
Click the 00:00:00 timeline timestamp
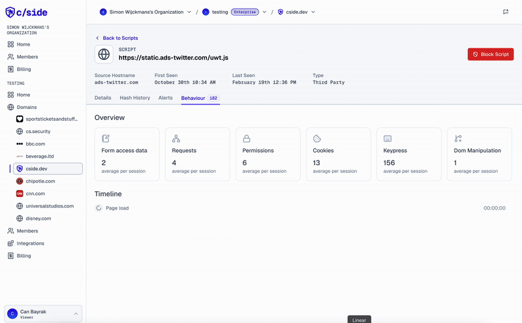pyautogui.click(x=495, y=208)
